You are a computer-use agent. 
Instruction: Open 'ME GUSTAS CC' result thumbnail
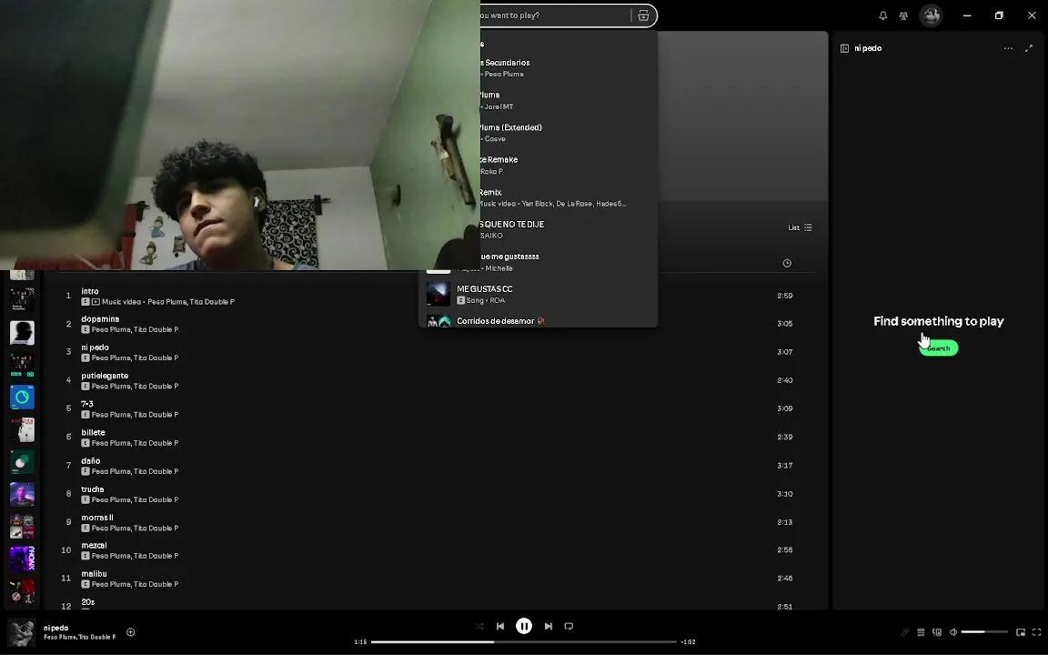point(438,294)
